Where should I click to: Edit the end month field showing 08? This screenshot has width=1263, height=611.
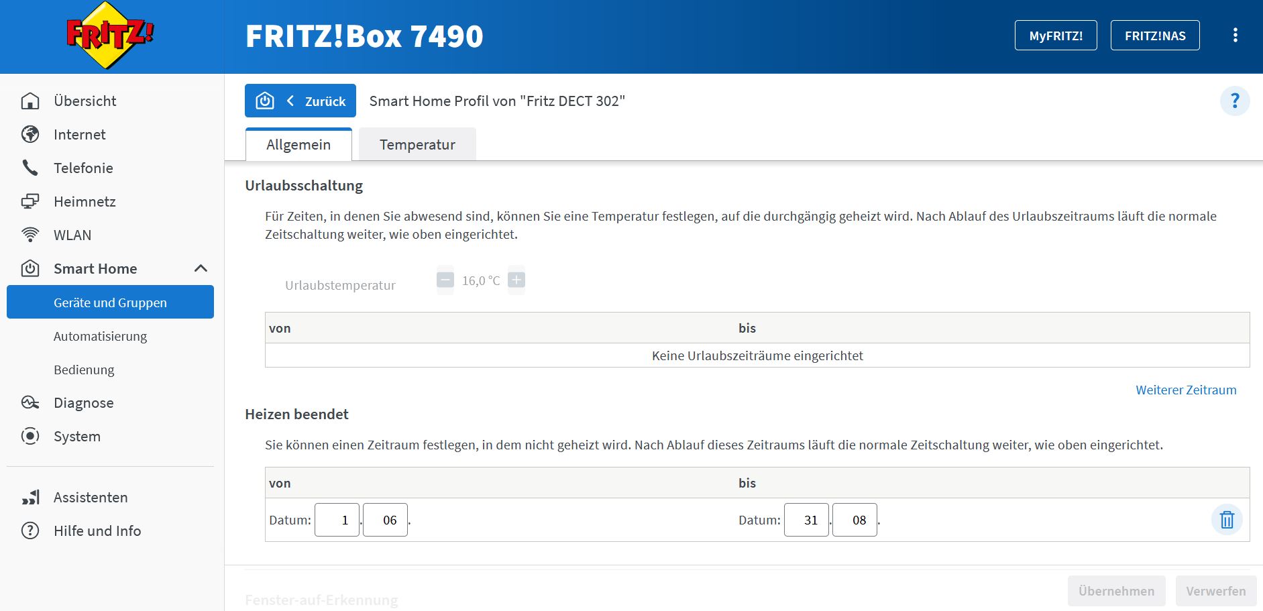pyautogui.click(x=855, y=520)
